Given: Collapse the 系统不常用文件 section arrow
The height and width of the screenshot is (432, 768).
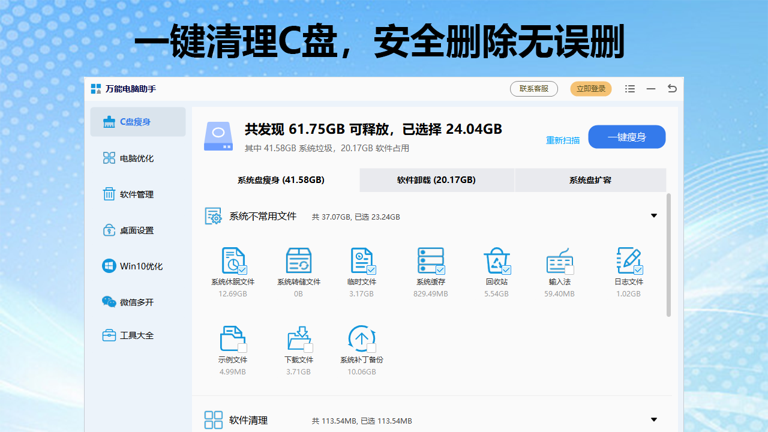Looking at the screenshot, I should point(654,216).
